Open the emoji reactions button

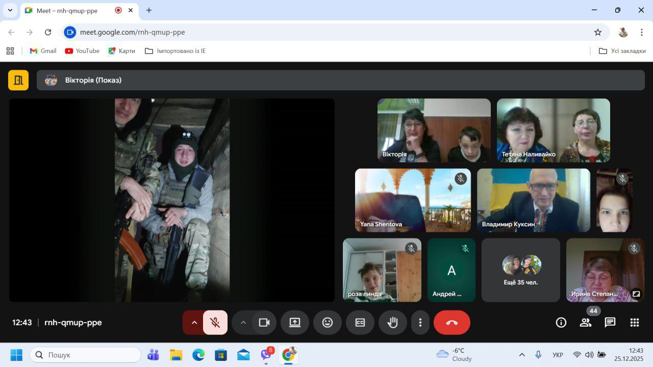pyautogui.click(x=328, y=323)
